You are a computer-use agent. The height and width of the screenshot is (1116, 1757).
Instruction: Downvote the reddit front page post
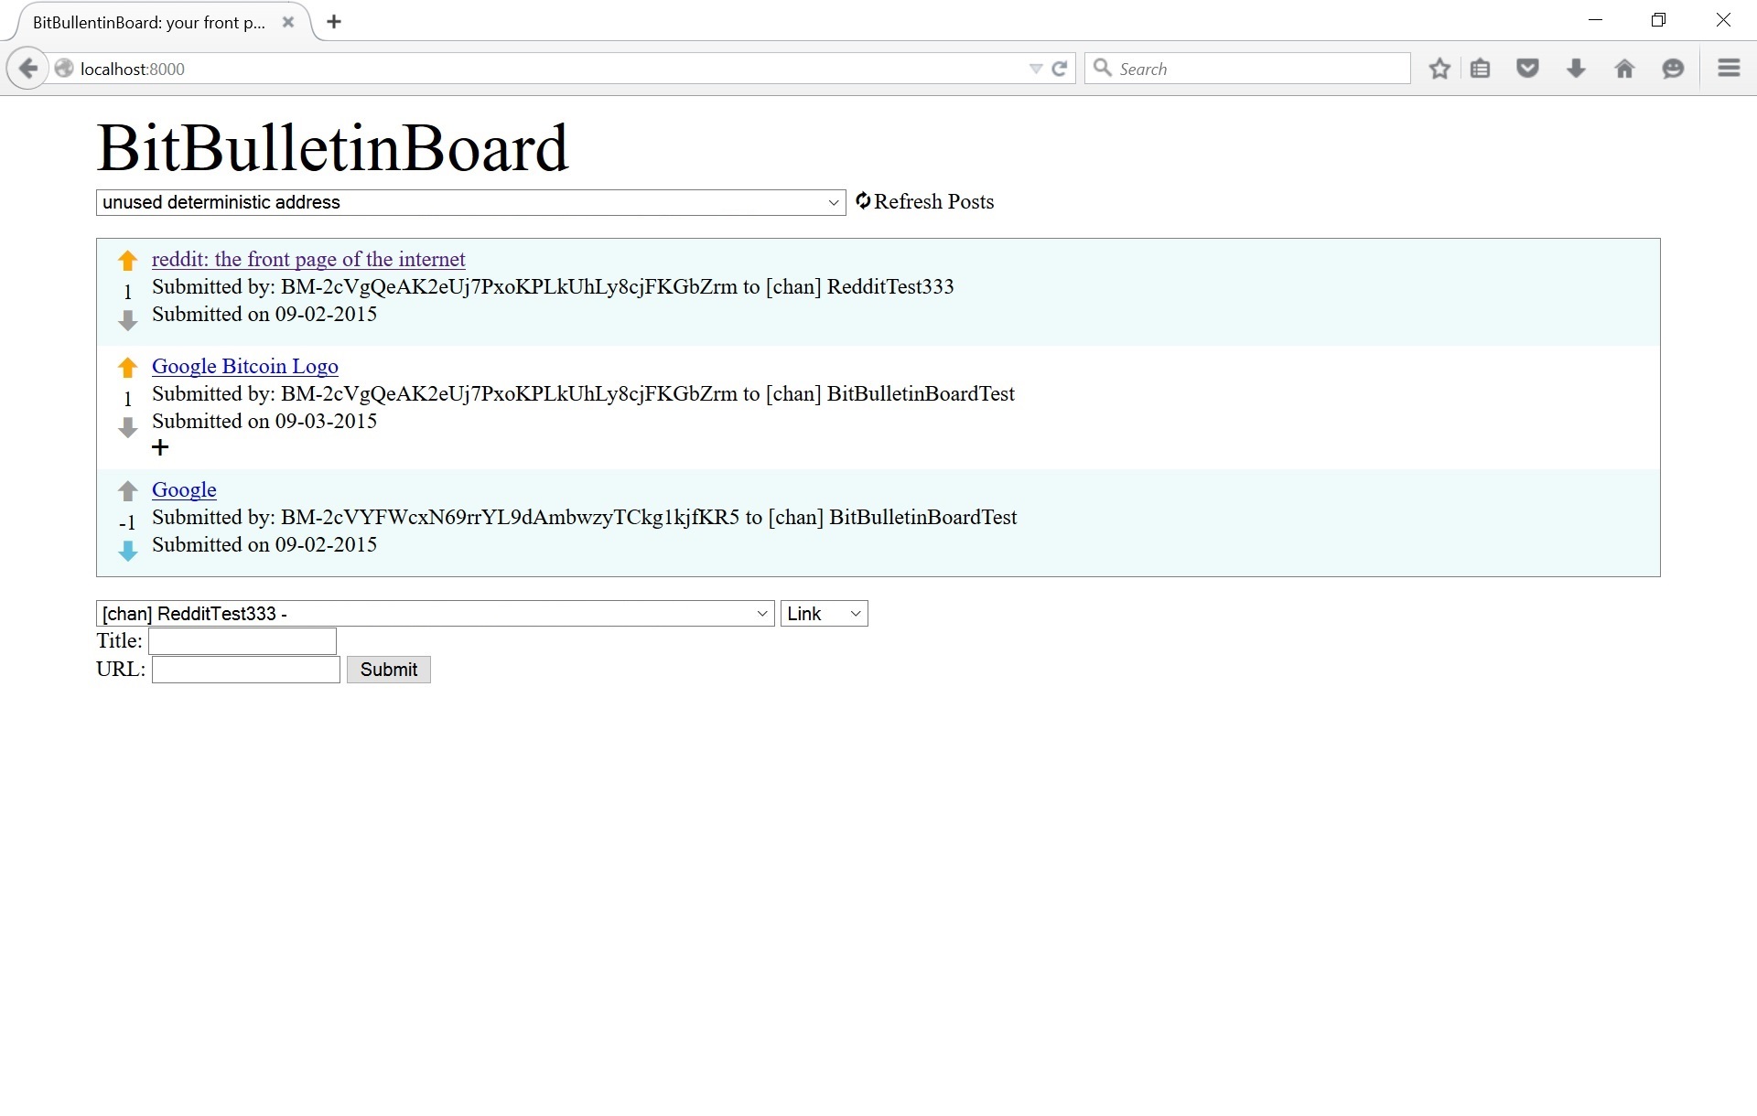click(127, 320)
